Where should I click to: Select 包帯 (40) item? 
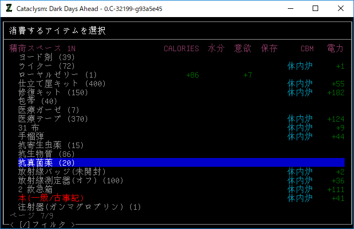point(37,101)
